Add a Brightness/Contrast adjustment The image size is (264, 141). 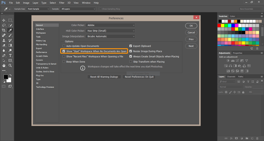228,61
